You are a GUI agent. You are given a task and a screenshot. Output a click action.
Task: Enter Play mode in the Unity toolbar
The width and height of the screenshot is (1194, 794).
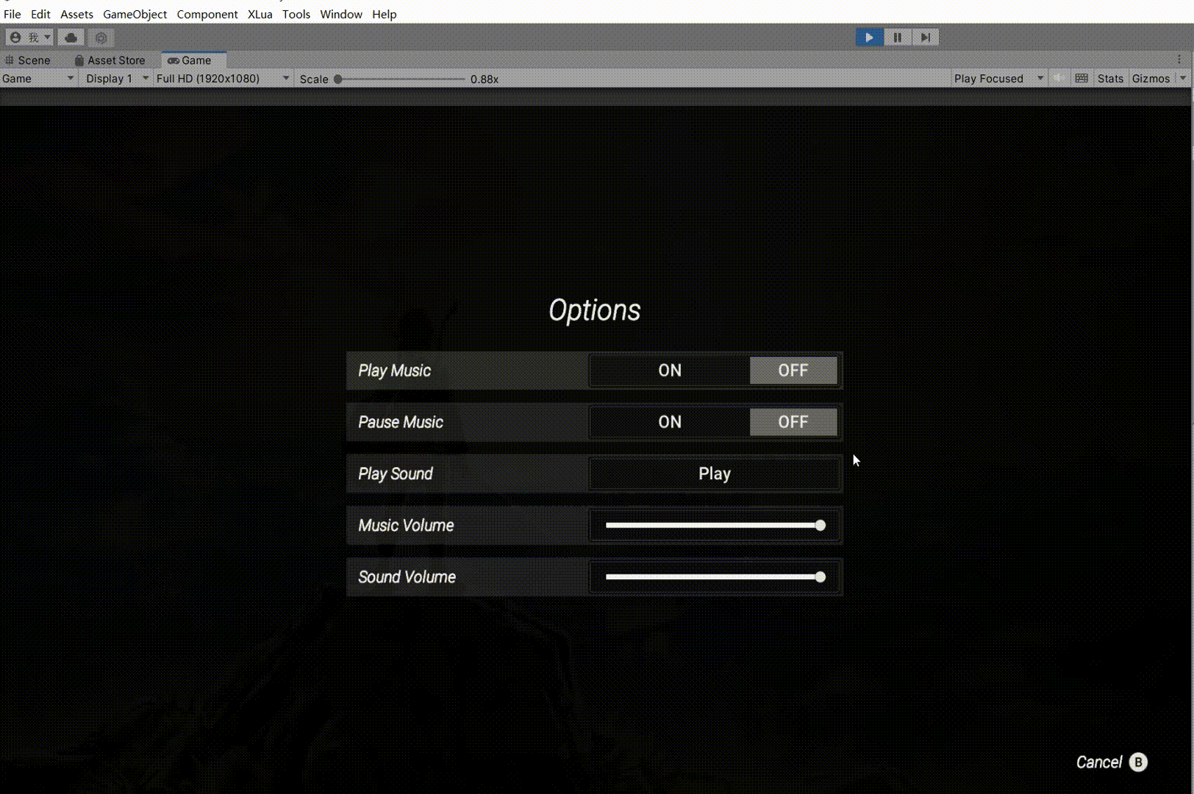[x=868, y=37]
